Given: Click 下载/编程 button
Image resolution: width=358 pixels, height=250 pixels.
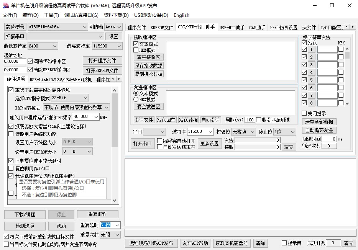Looking at the screenshot, I should [x=25, y=214].
